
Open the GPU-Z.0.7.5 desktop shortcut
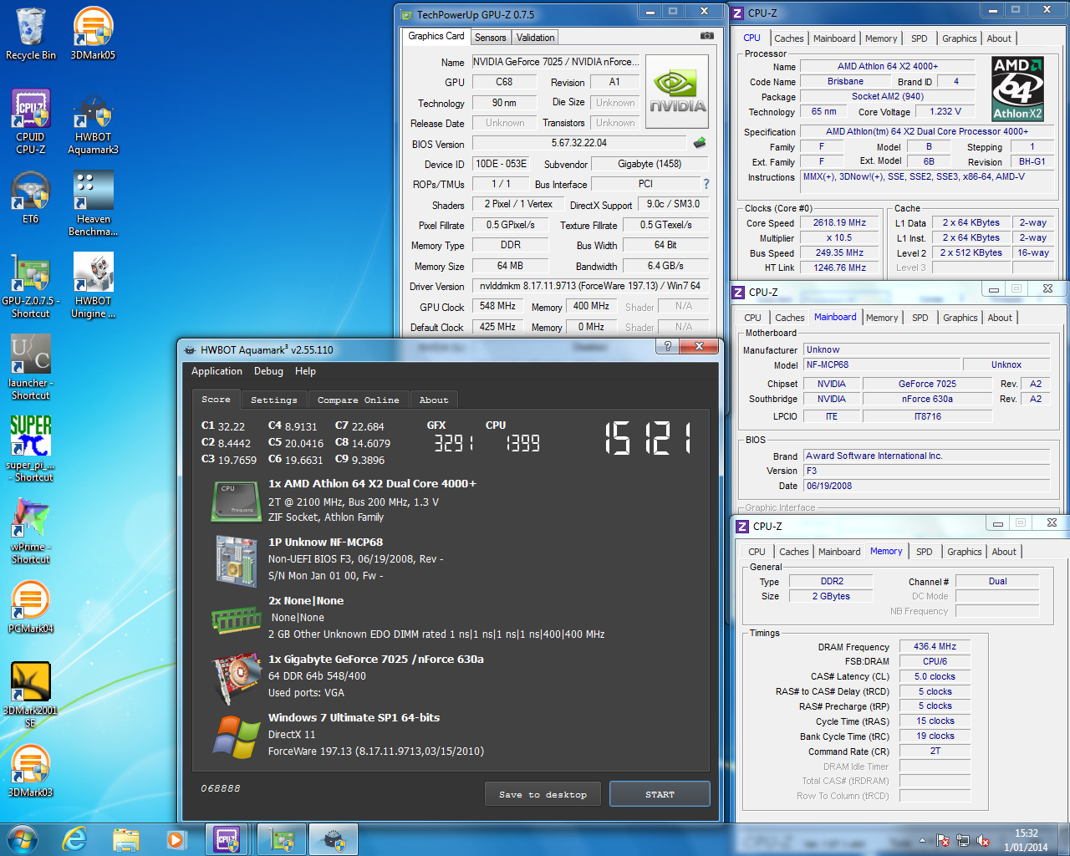(x=31, y=286)
